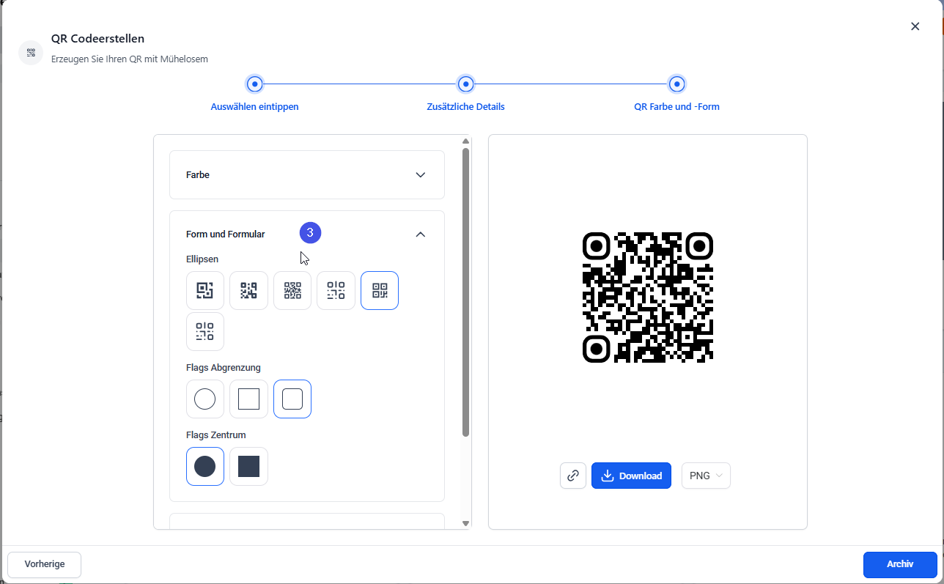Set Flags Abgrenzung to the circle outline
Screen dimensions: 944x584
pos(205,399)
